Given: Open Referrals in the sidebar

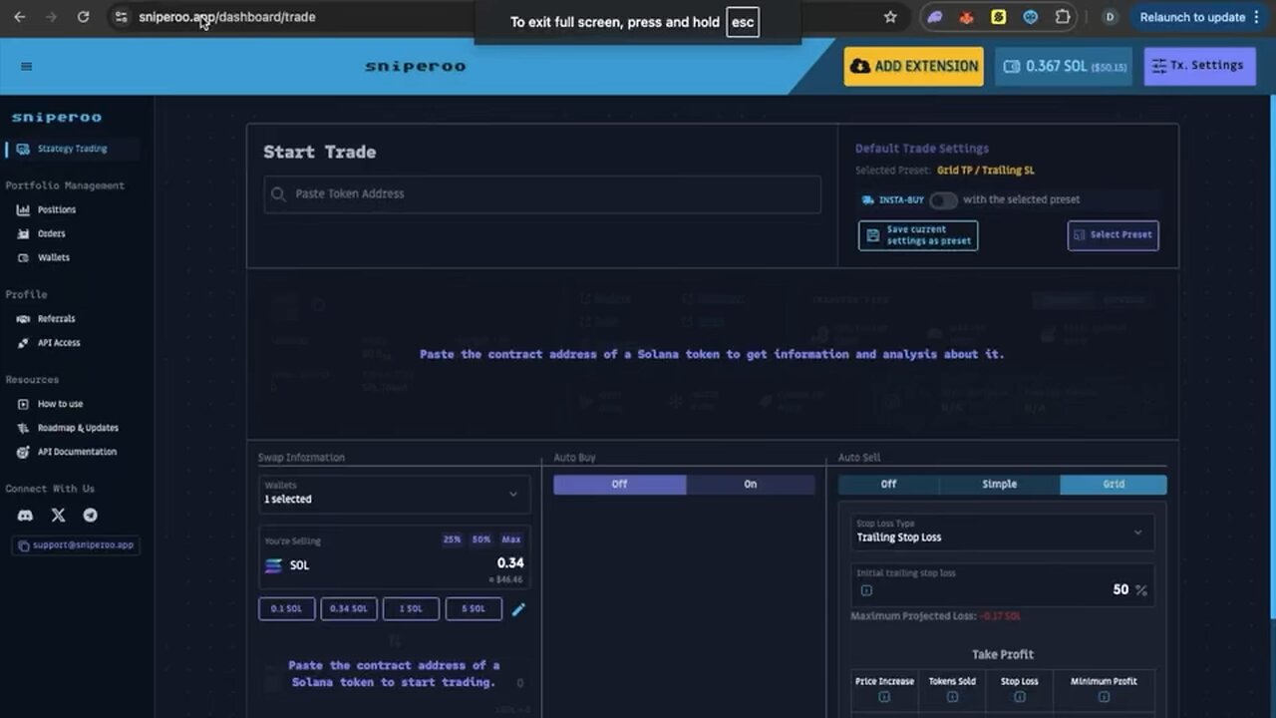Looking at the screenshot, I should (x=56, y=319).
